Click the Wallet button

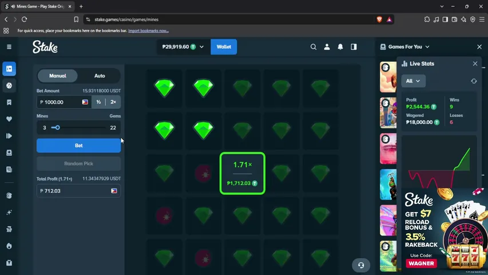[224, 47]
